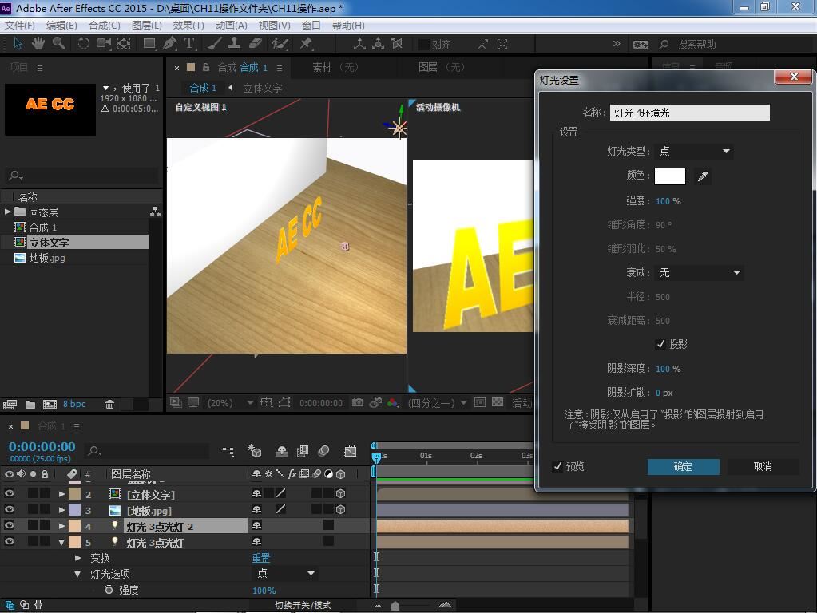Collapse the 灯光选项 light options group
The width and height of the screenshot is (817, 613).
pos(77,574)
